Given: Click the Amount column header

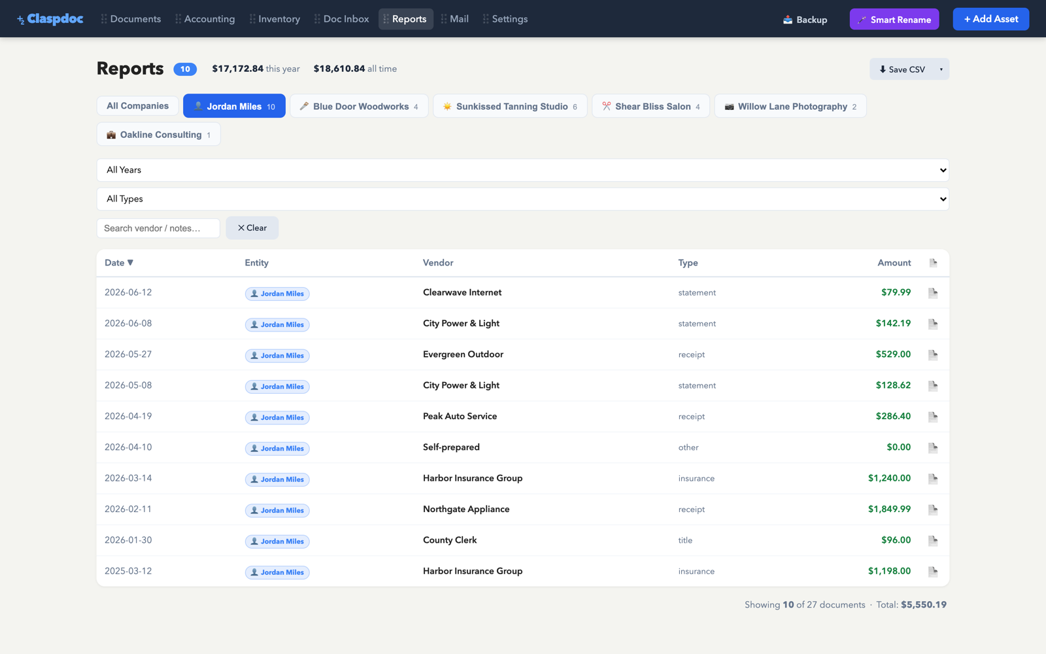Looking at the screenshot, I should 894,263.
